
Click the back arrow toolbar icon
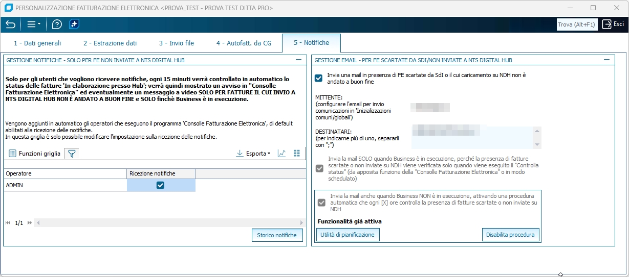coord(10,24)
